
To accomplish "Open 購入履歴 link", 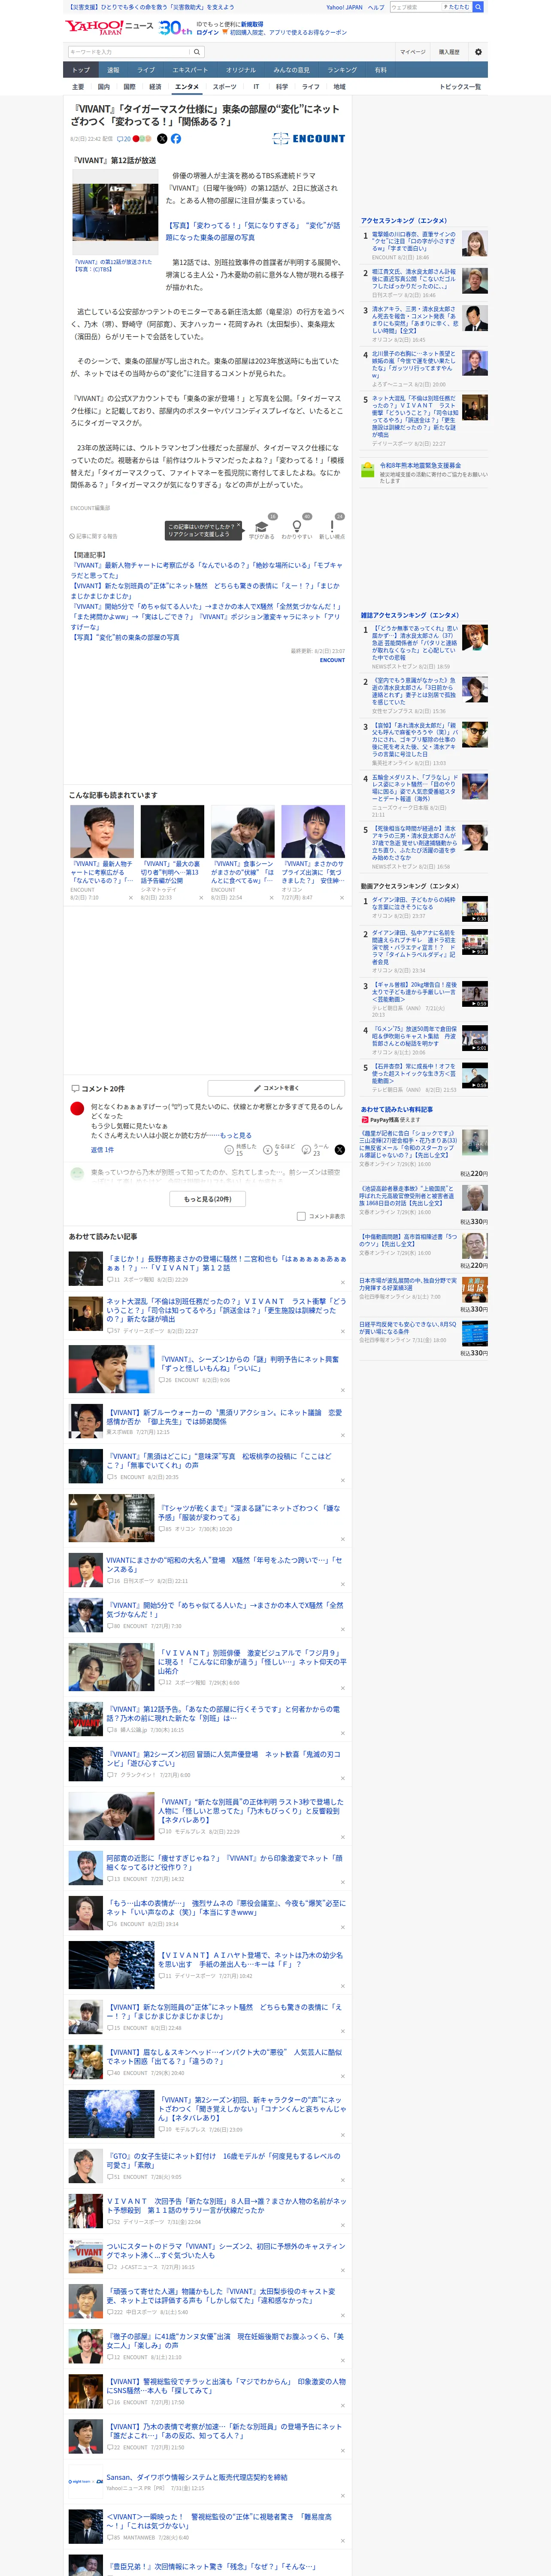I will [x=449, y=52].
